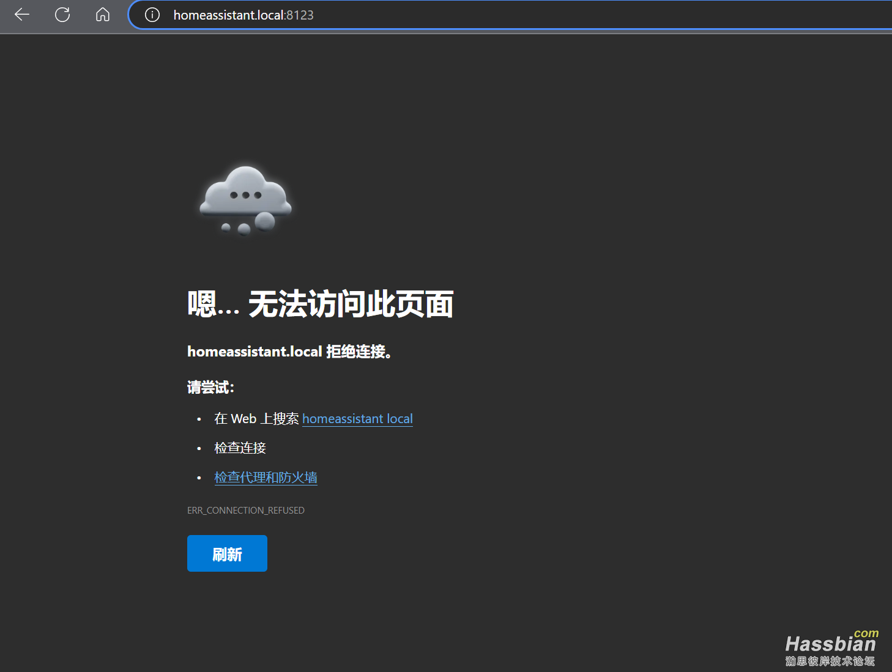Open the 检查代理和防火墙 link
The width and height of the screenshot is (892, 672).
[266, 478]
